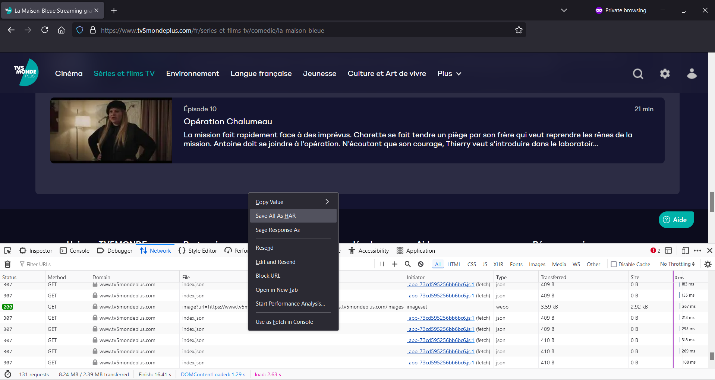
Task: Select Edit and Resend
Action: pos(293,262)
